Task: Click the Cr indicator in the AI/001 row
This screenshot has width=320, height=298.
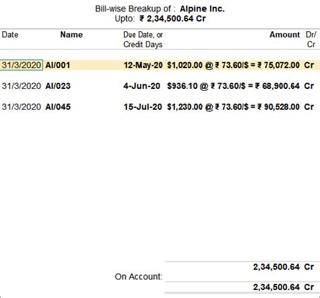Action: point(309,65)
